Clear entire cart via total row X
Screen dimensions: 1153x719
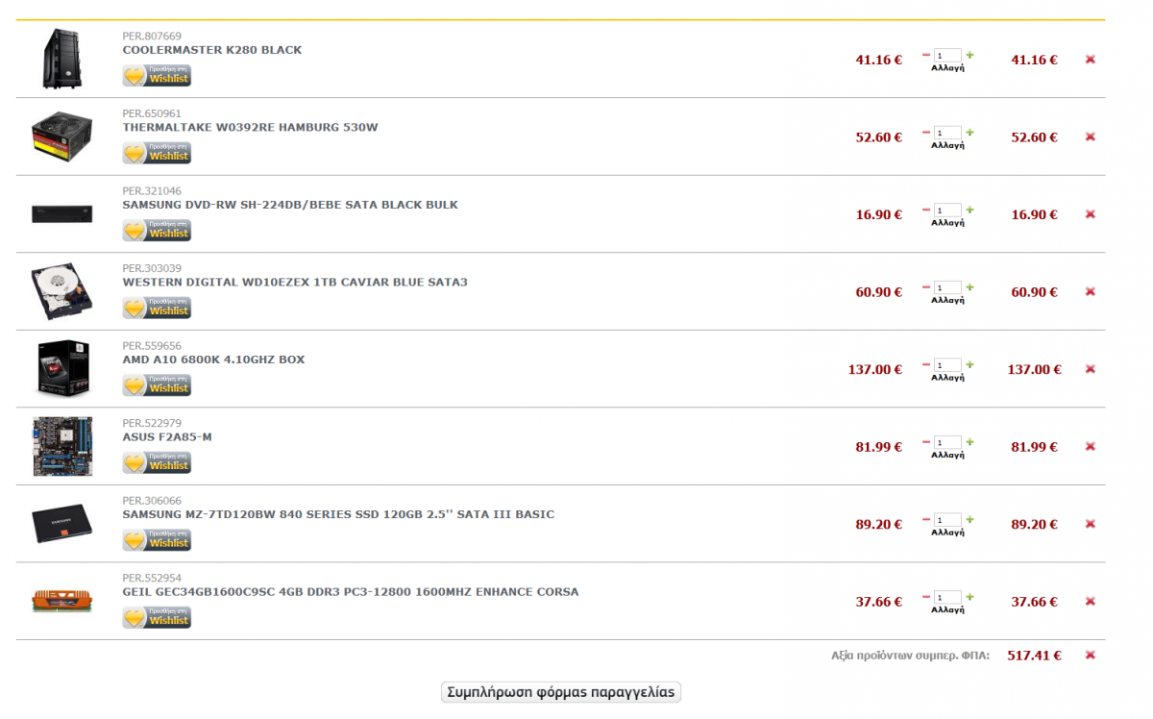click(x=1091, y=655)
